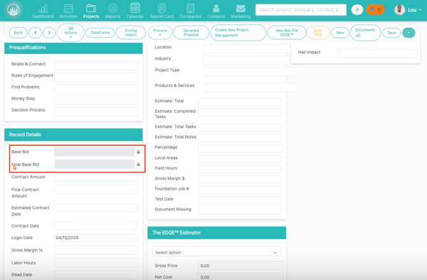Switch to the Projects section
The width and height of the screenshot is (427, 280).
(91, 11)
